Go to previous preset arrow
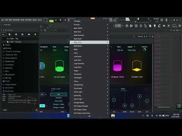This screenshot has height=136, width=182. pyautogui.click(x=145, y=37)
